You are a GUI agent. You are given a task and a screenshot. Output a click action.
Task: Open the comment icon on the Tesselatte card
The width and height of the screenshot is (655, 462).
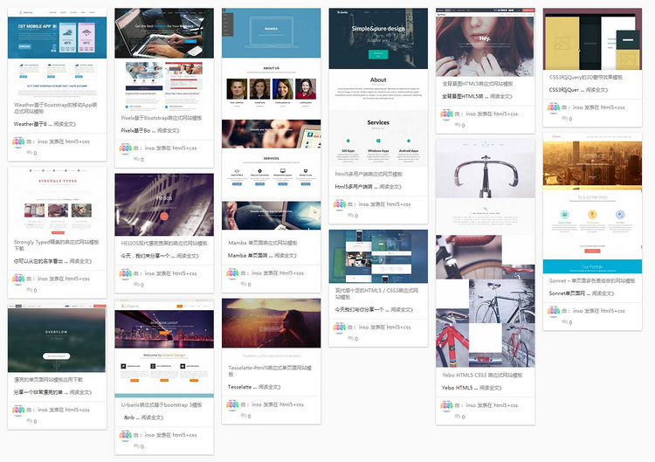244,416
